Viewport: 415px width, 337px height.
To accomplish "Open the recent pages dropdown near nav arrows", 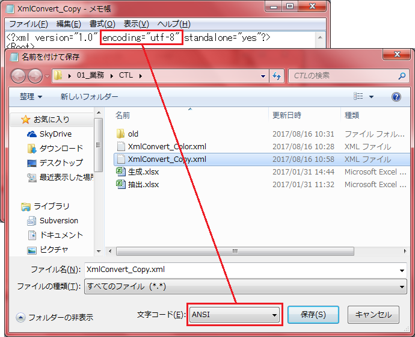I will 47,76.
